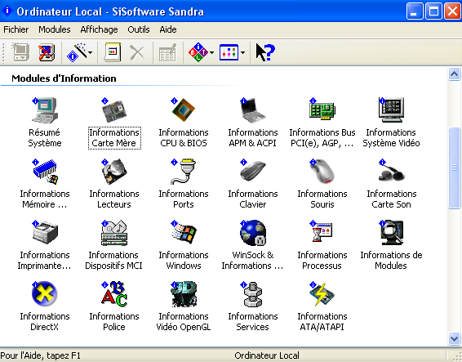The width and height of the screenshot is (462, 362).
Task: Activate the context help cursor icon
Action: (x=265, y=52)
